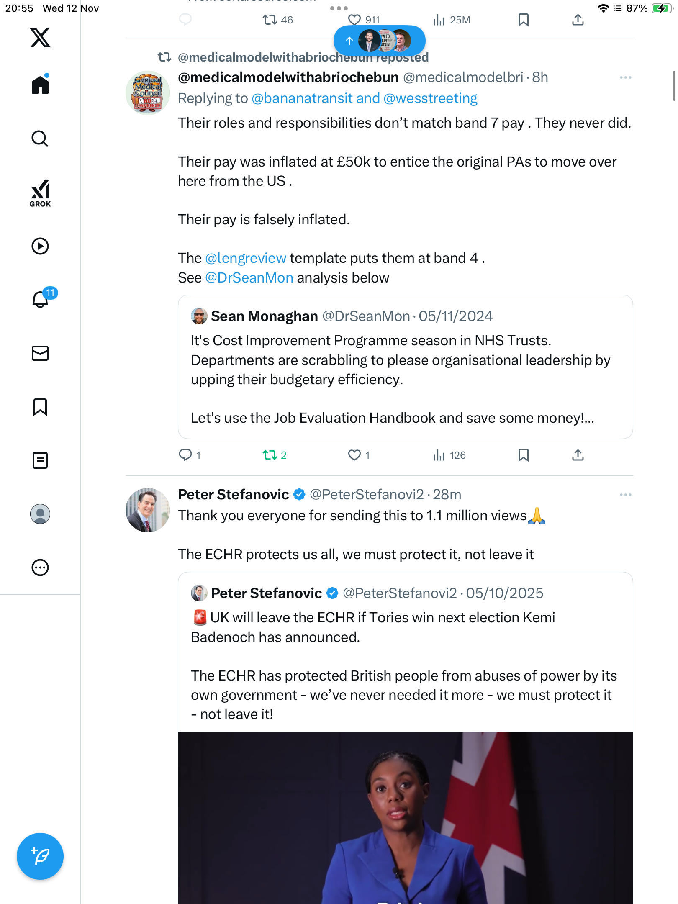The width and height of the screenshot is (678, 904).
Task: Open the @lengreview mention link
Action: coord(246,258)
